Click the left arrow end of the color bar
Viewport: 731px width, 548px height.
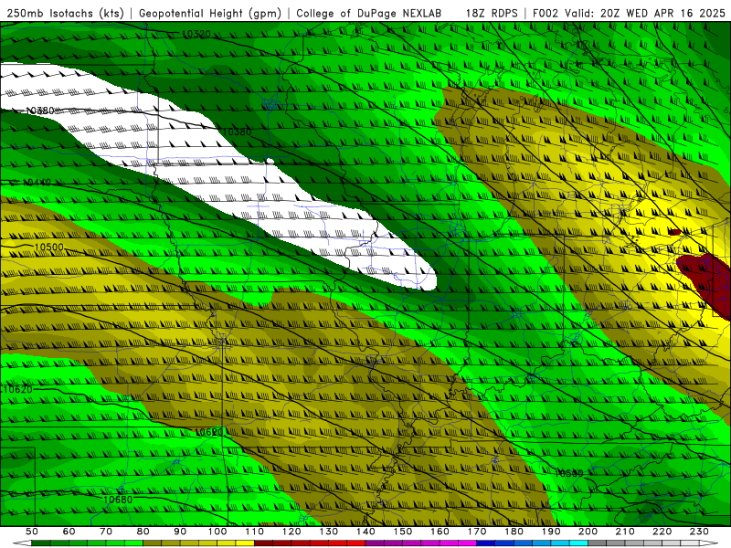[22, 543]
